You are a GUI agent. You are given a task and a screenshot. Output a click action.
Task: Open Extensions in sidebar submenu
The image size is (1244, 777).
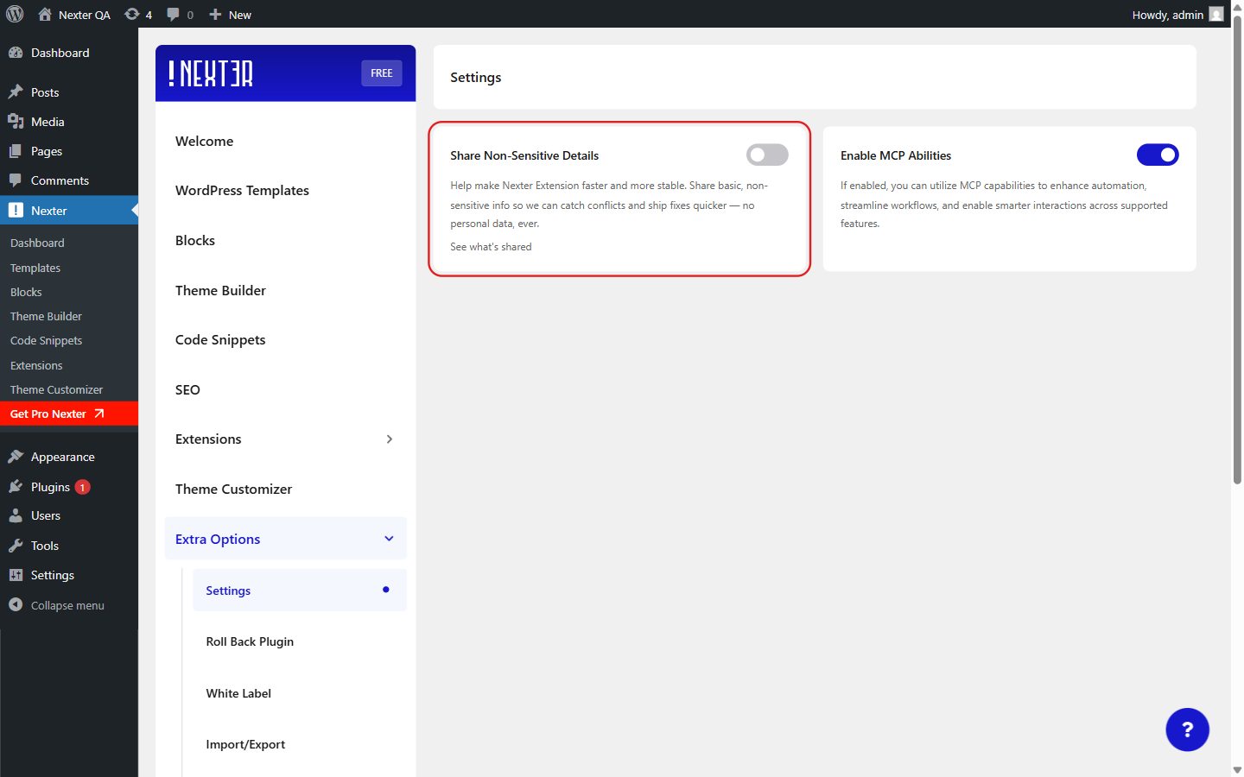click(x=36, y=366)
